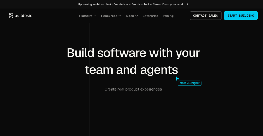Image resolution: width=263 pixels, height=136 pixels.
Task: Click the builder.io wordmark text
Action: (23, 16)
